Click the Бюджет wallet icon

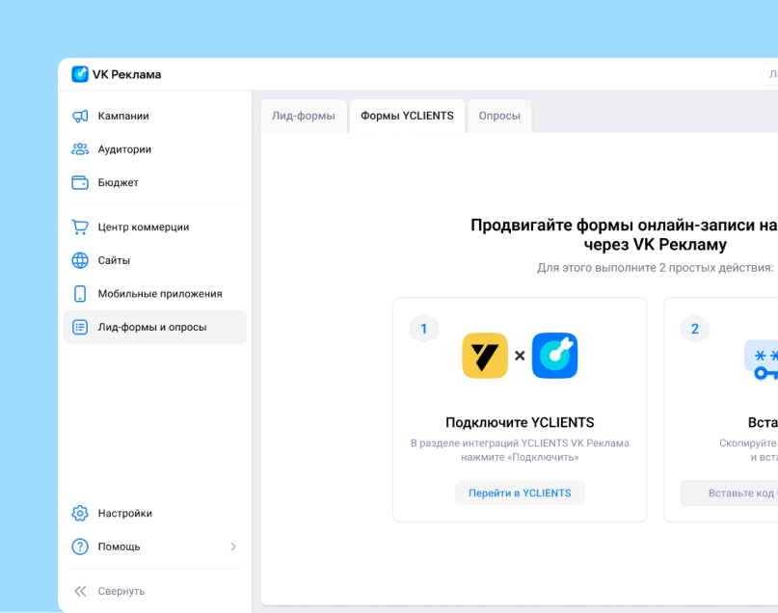80,182
